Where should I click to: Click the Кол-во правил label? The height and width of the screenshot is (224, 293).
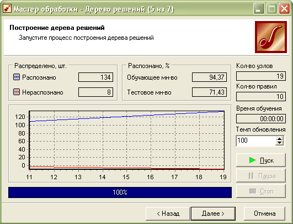[x=257, y=86]
